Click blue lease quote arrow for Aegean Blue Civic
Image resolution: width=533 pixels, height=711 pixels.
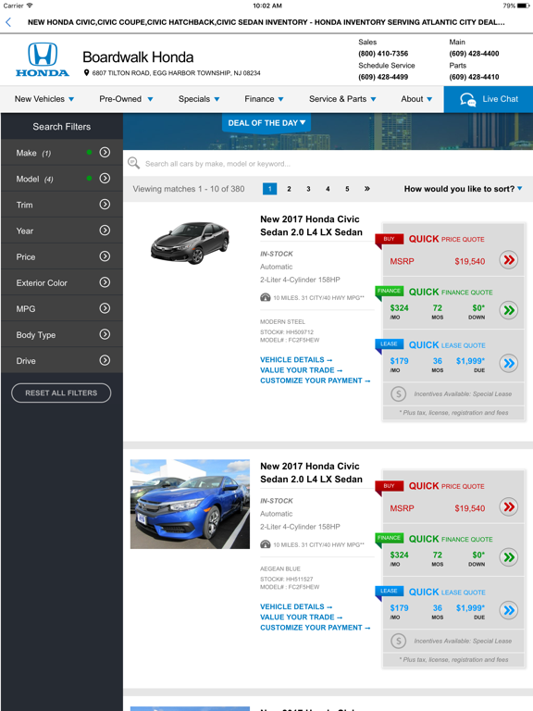pos(509,610)
